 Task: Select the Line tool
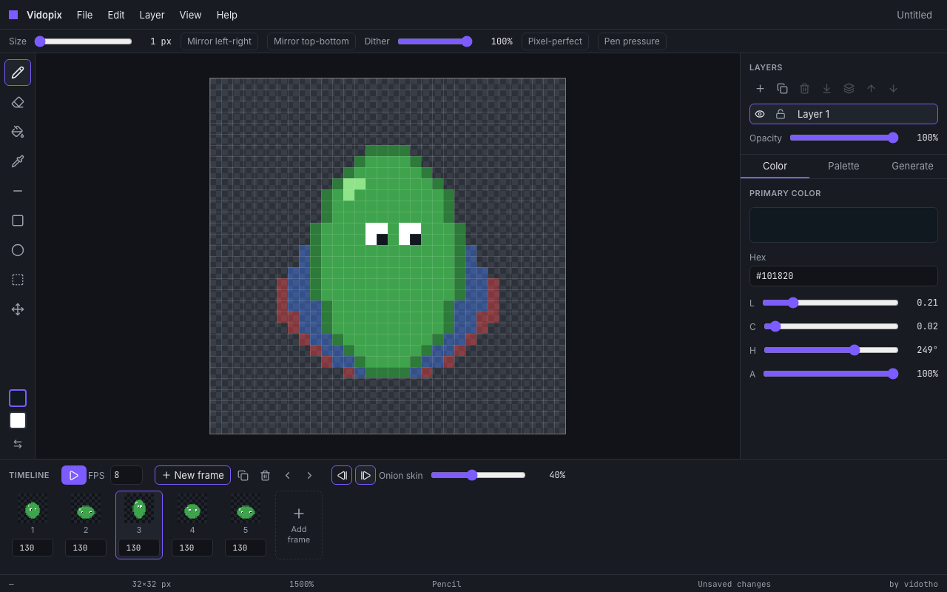pos(18,191)
